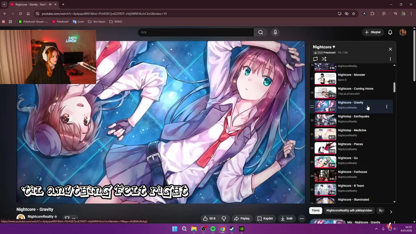Open more actions under the video
416x234 pixels.
pos(302,218)
